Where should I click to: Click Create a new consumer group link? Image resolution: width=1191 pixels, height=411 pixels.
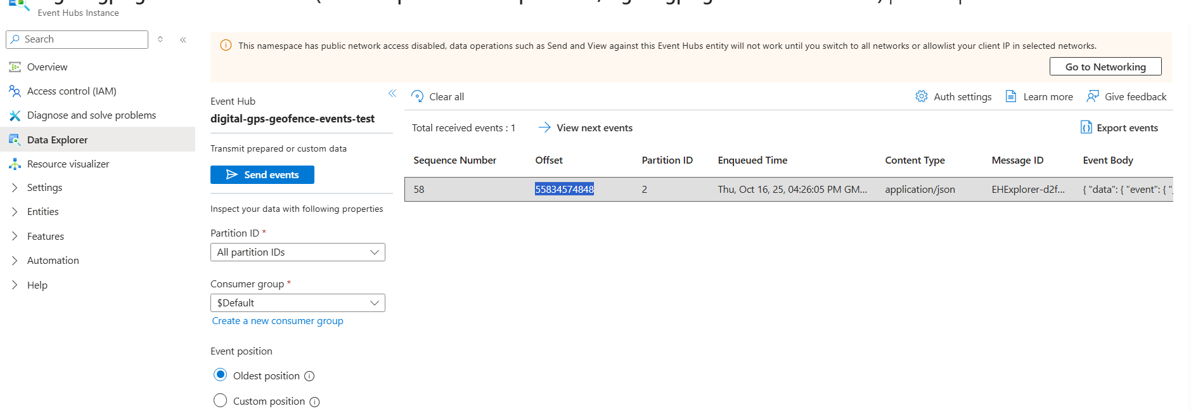278,321
